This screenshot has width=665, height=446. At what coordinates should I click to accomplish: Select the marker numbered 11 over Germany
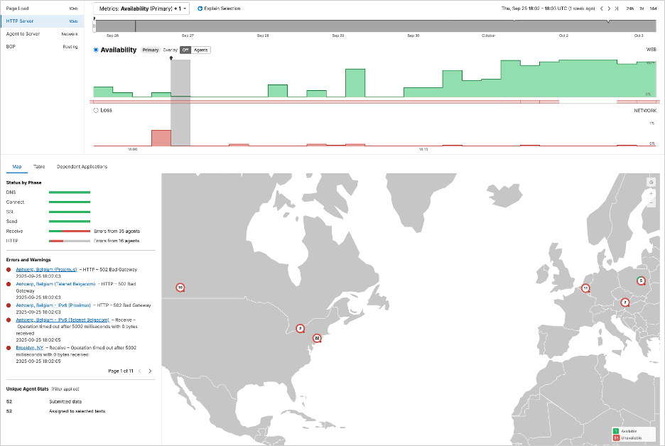585,288
